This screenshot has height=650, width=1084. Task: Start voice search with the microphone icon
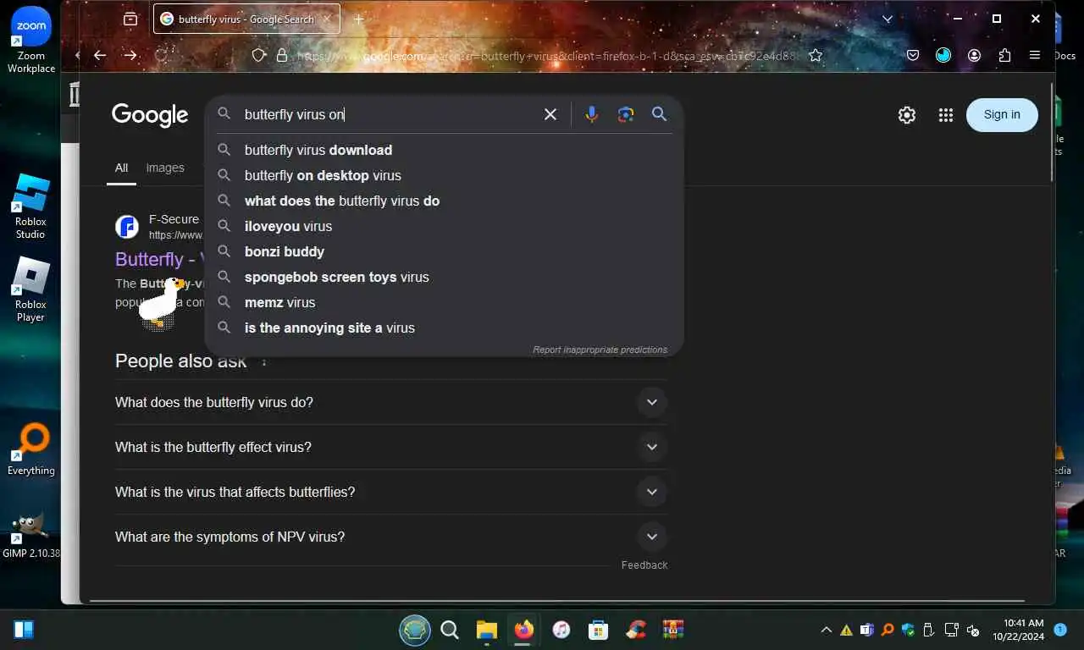(592, 114)
